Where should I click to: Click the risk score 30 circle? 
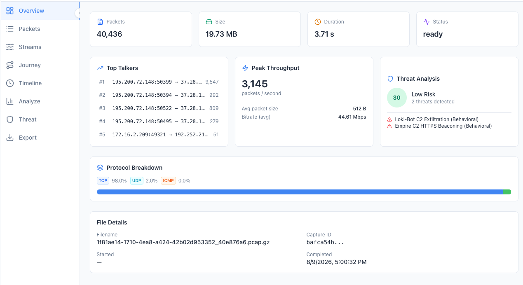pos(396,98)
